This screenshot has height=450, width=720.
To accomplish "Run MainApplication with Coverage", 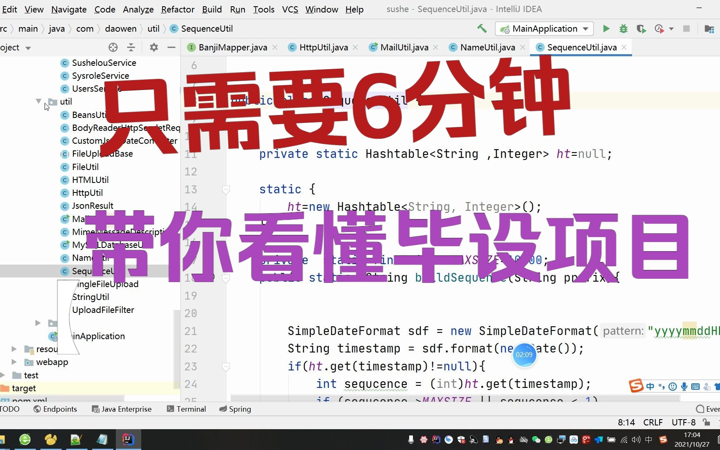I will [641, 28].
